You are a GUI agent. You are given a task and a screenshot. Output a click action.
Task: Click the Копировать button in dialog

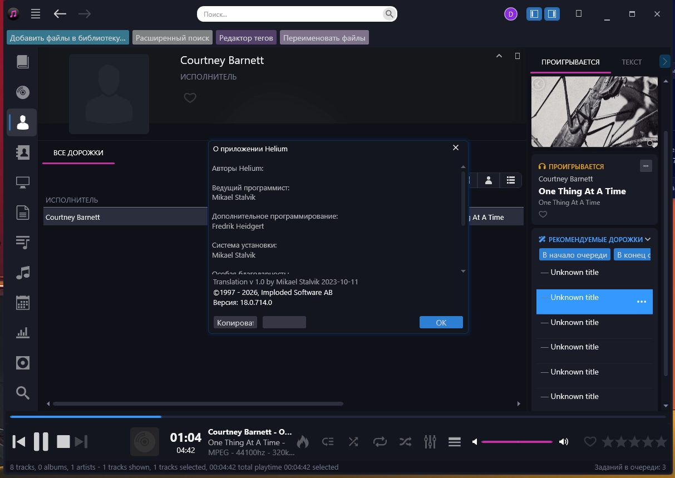235,323
